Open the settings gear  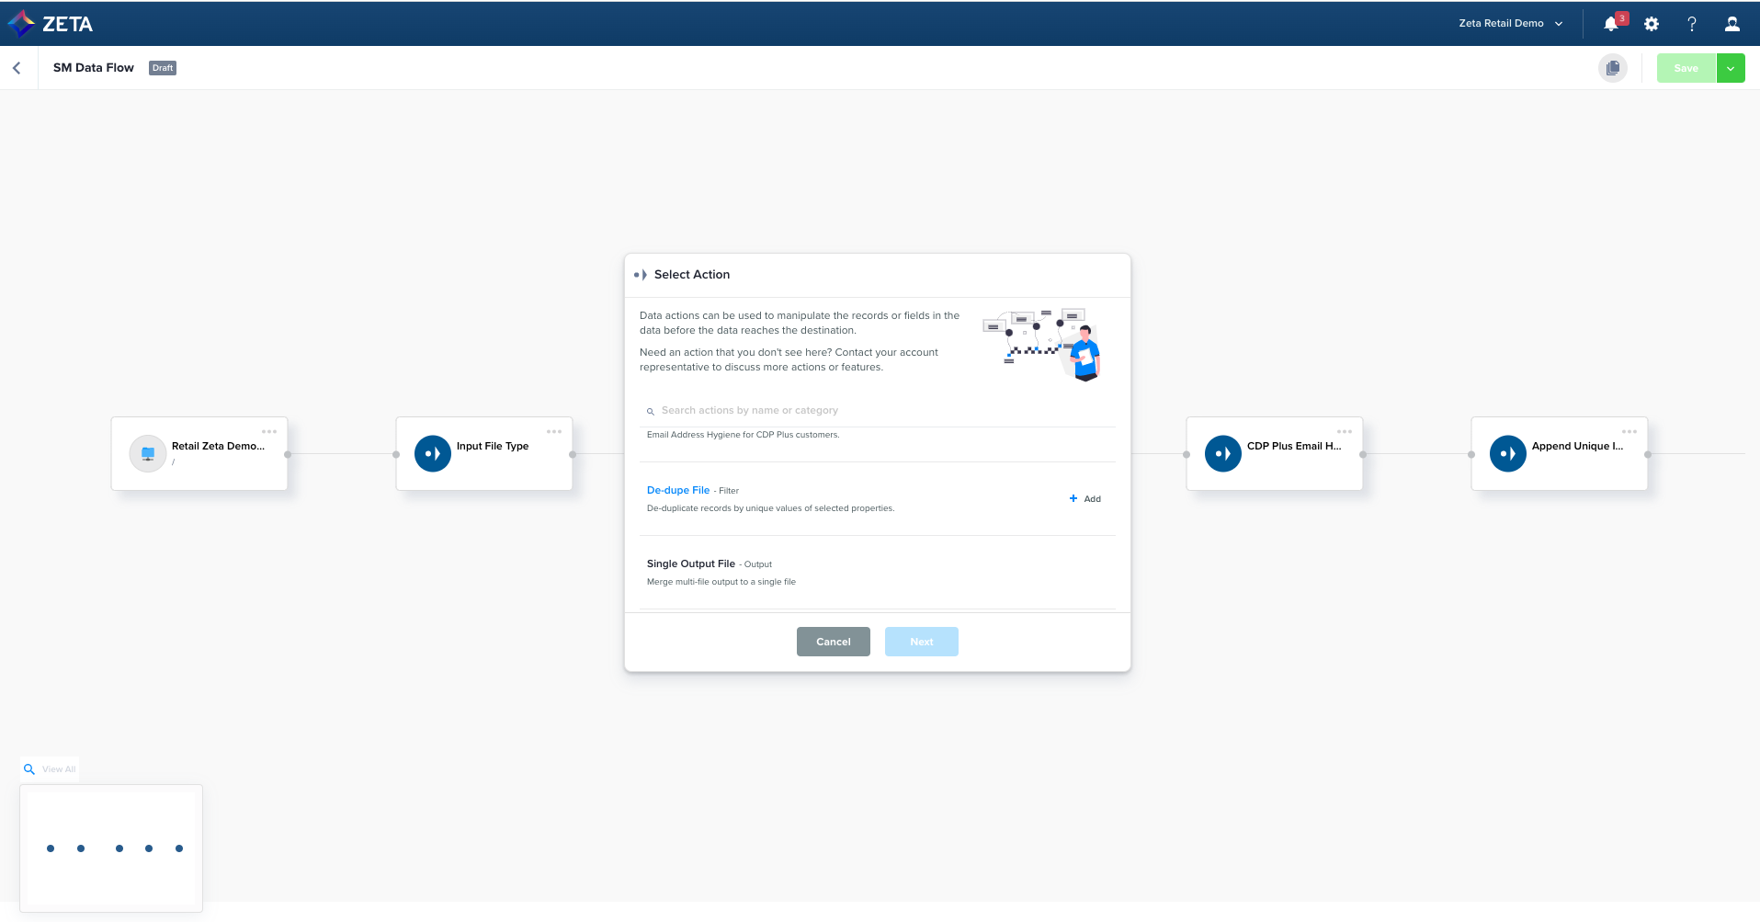point(1652,24)
